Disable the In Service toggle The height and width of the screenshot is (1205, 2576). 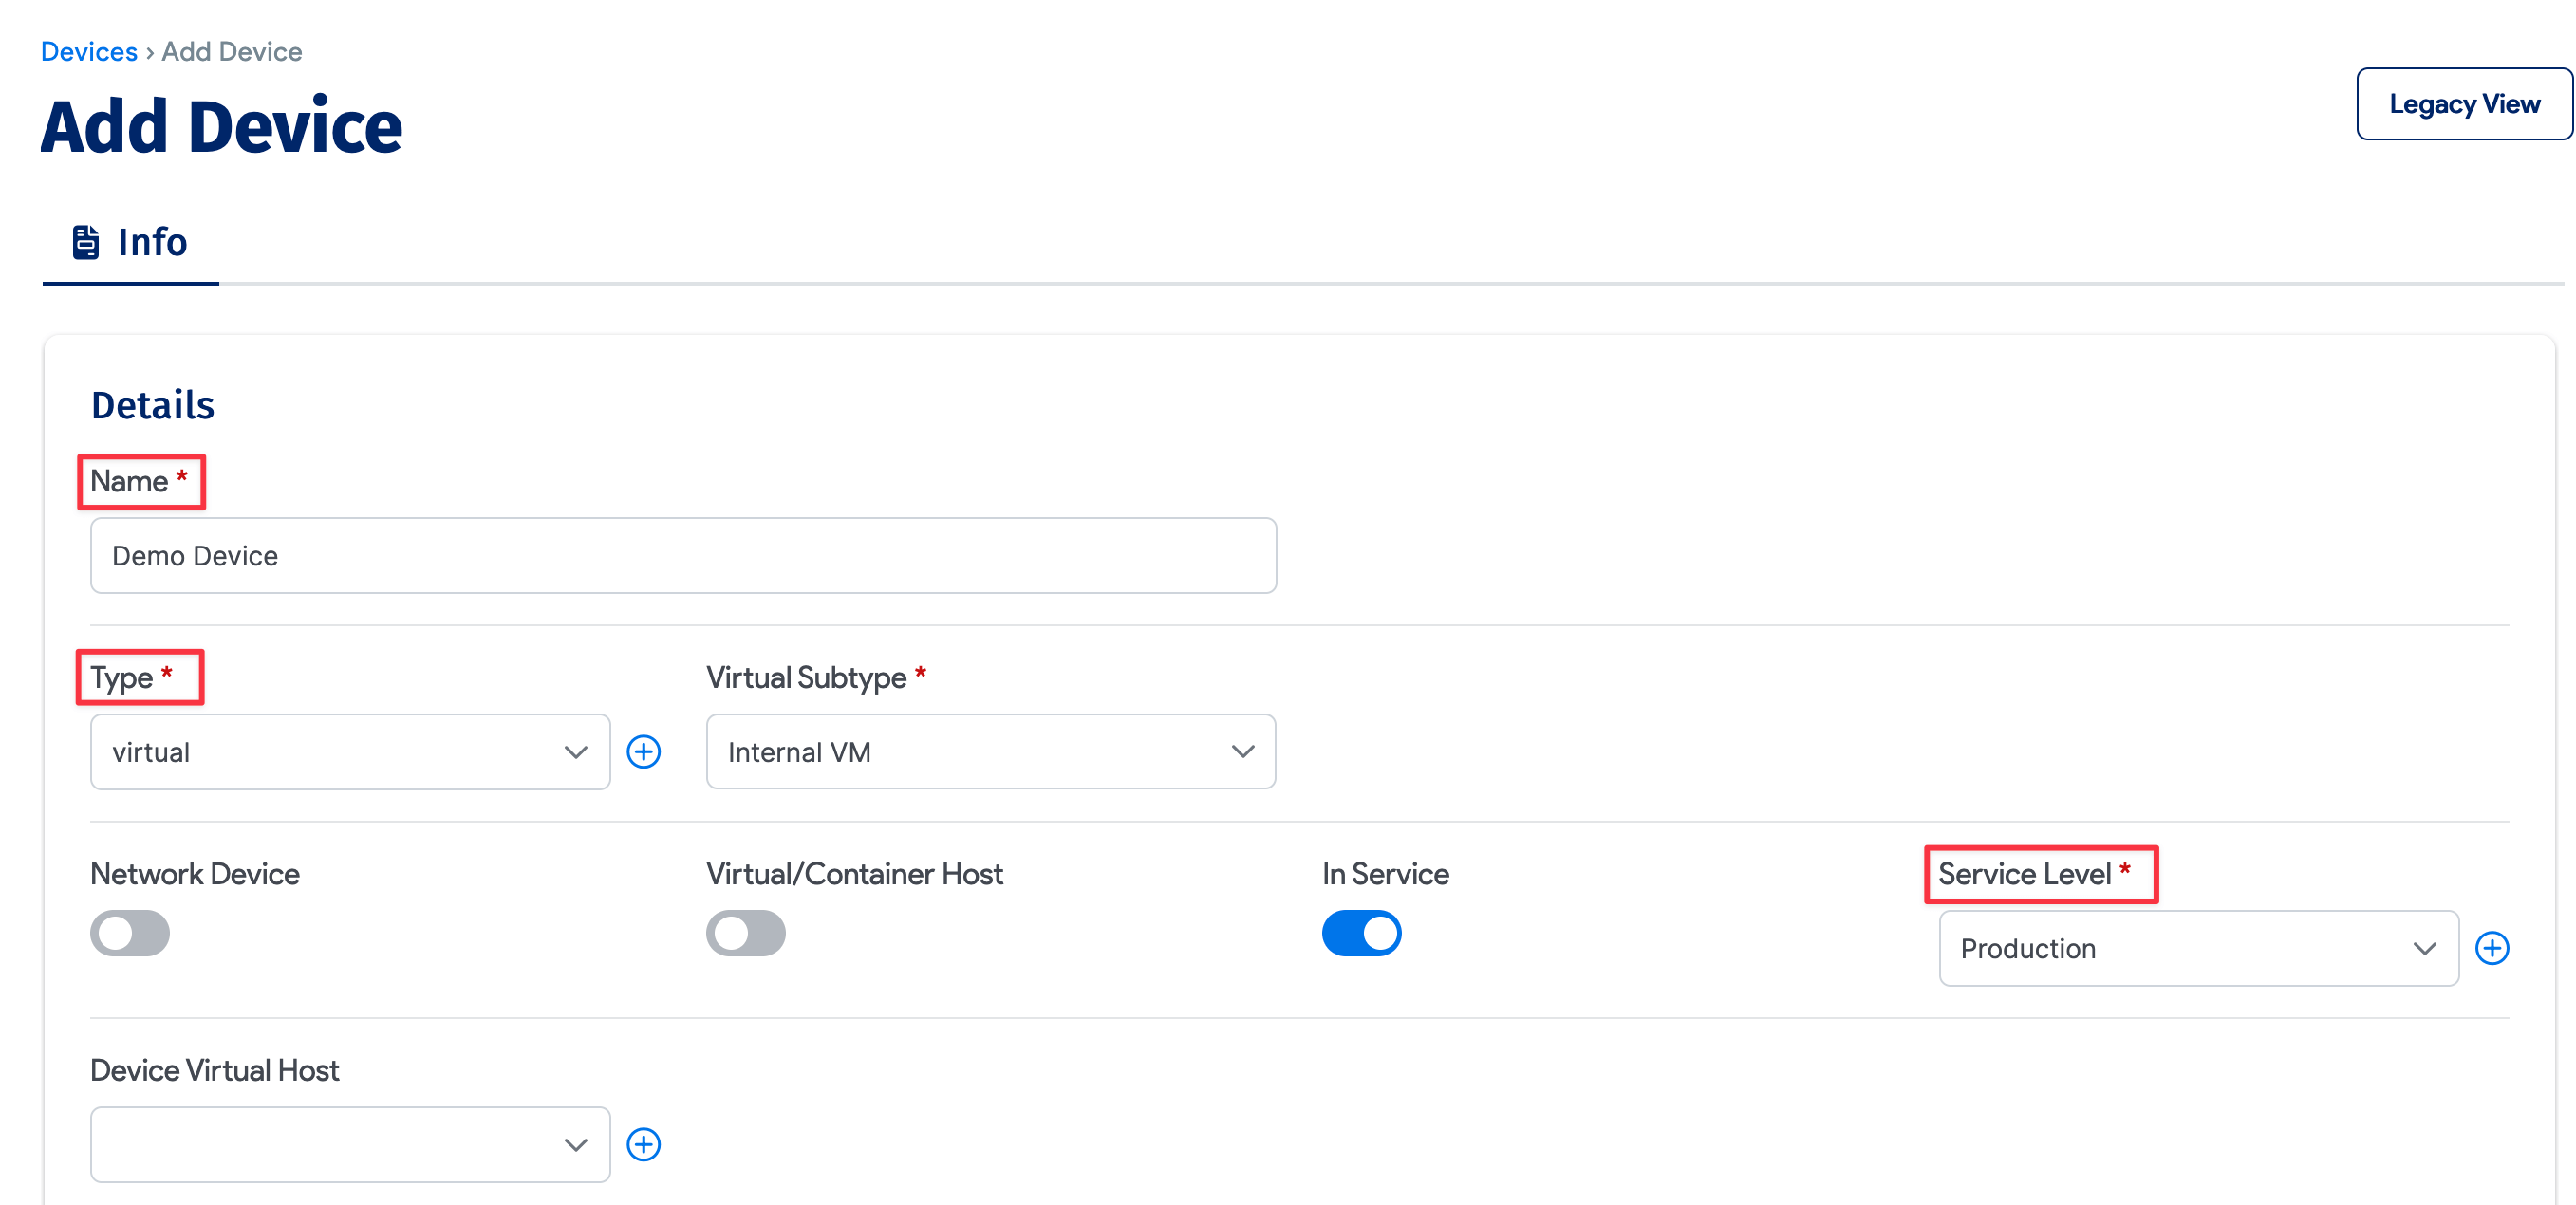[1362, 933]
